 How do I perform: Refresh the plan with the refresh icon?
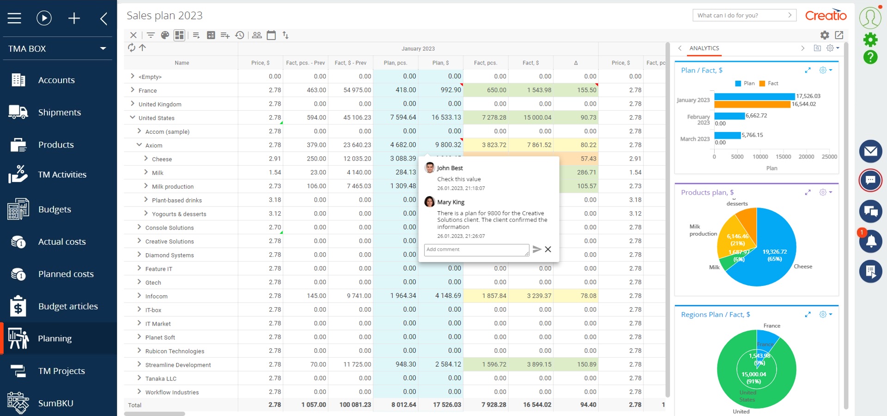point(131,48)
